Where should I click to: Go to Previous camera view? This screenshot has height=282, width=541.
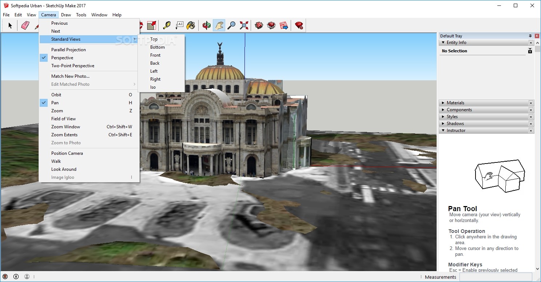click(x=89, y=23)
